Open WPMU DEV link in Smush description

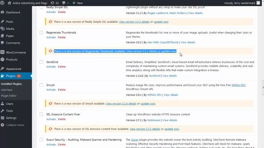click(238, 85)
